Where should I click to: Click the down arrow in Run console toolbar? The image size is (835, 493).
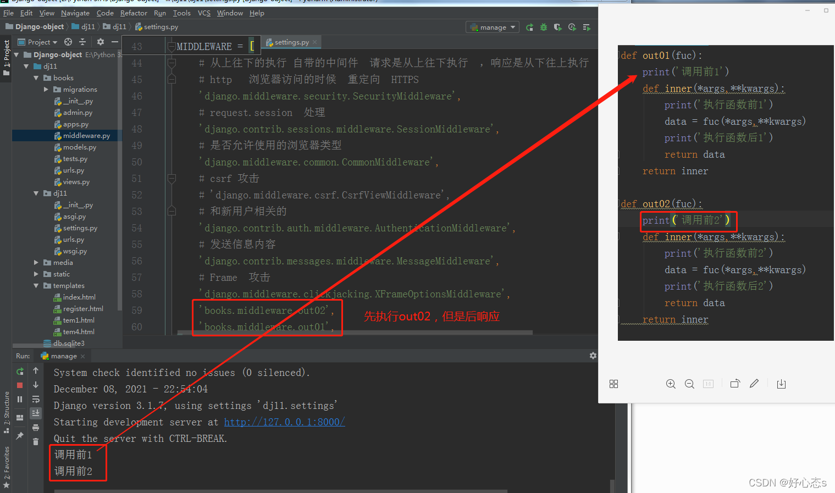pyautogui.click(x=36, y=385)
